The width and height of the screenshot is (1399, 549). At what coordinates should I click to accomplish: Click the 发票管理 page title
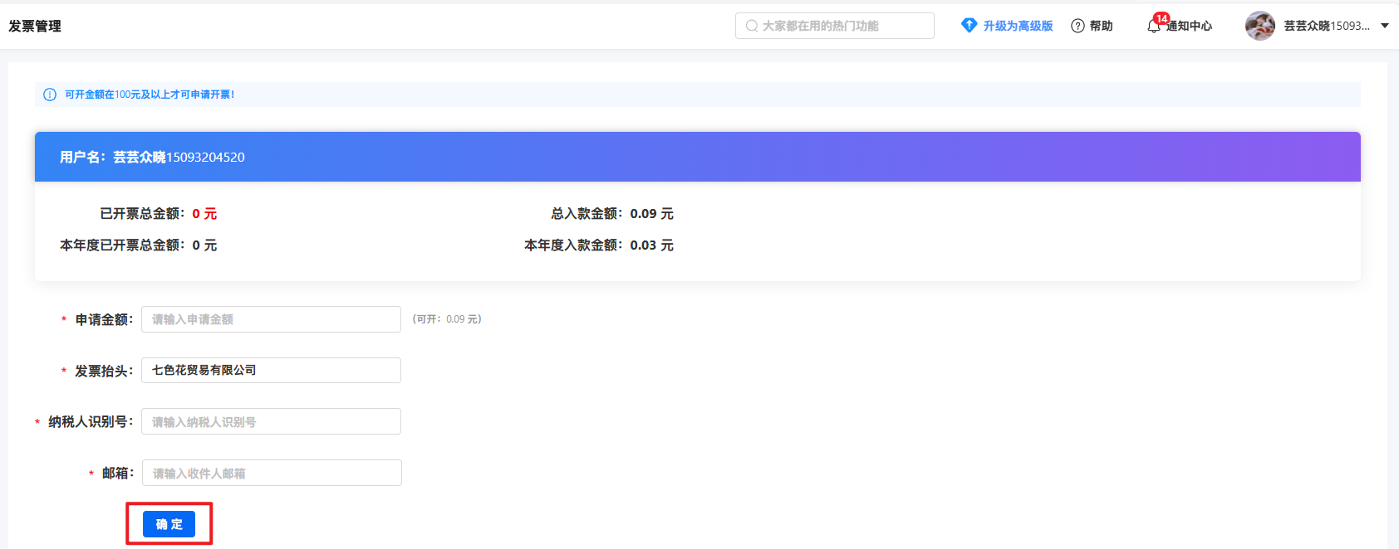pos(35,26)
